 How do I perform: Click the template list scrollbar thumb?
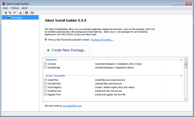[x=186, y=64]
